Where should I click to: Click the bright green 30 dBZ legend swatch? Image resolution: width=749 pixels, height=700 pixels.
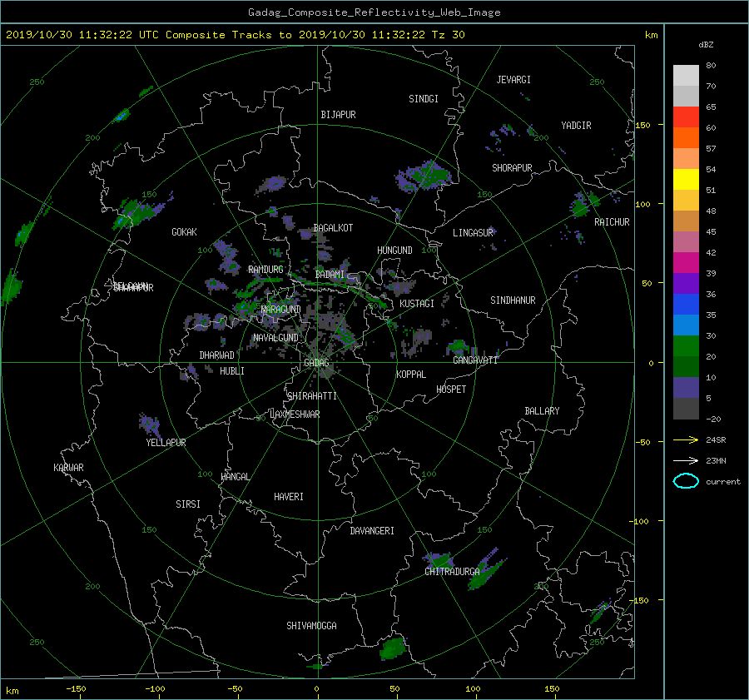[x=686, y=345]
